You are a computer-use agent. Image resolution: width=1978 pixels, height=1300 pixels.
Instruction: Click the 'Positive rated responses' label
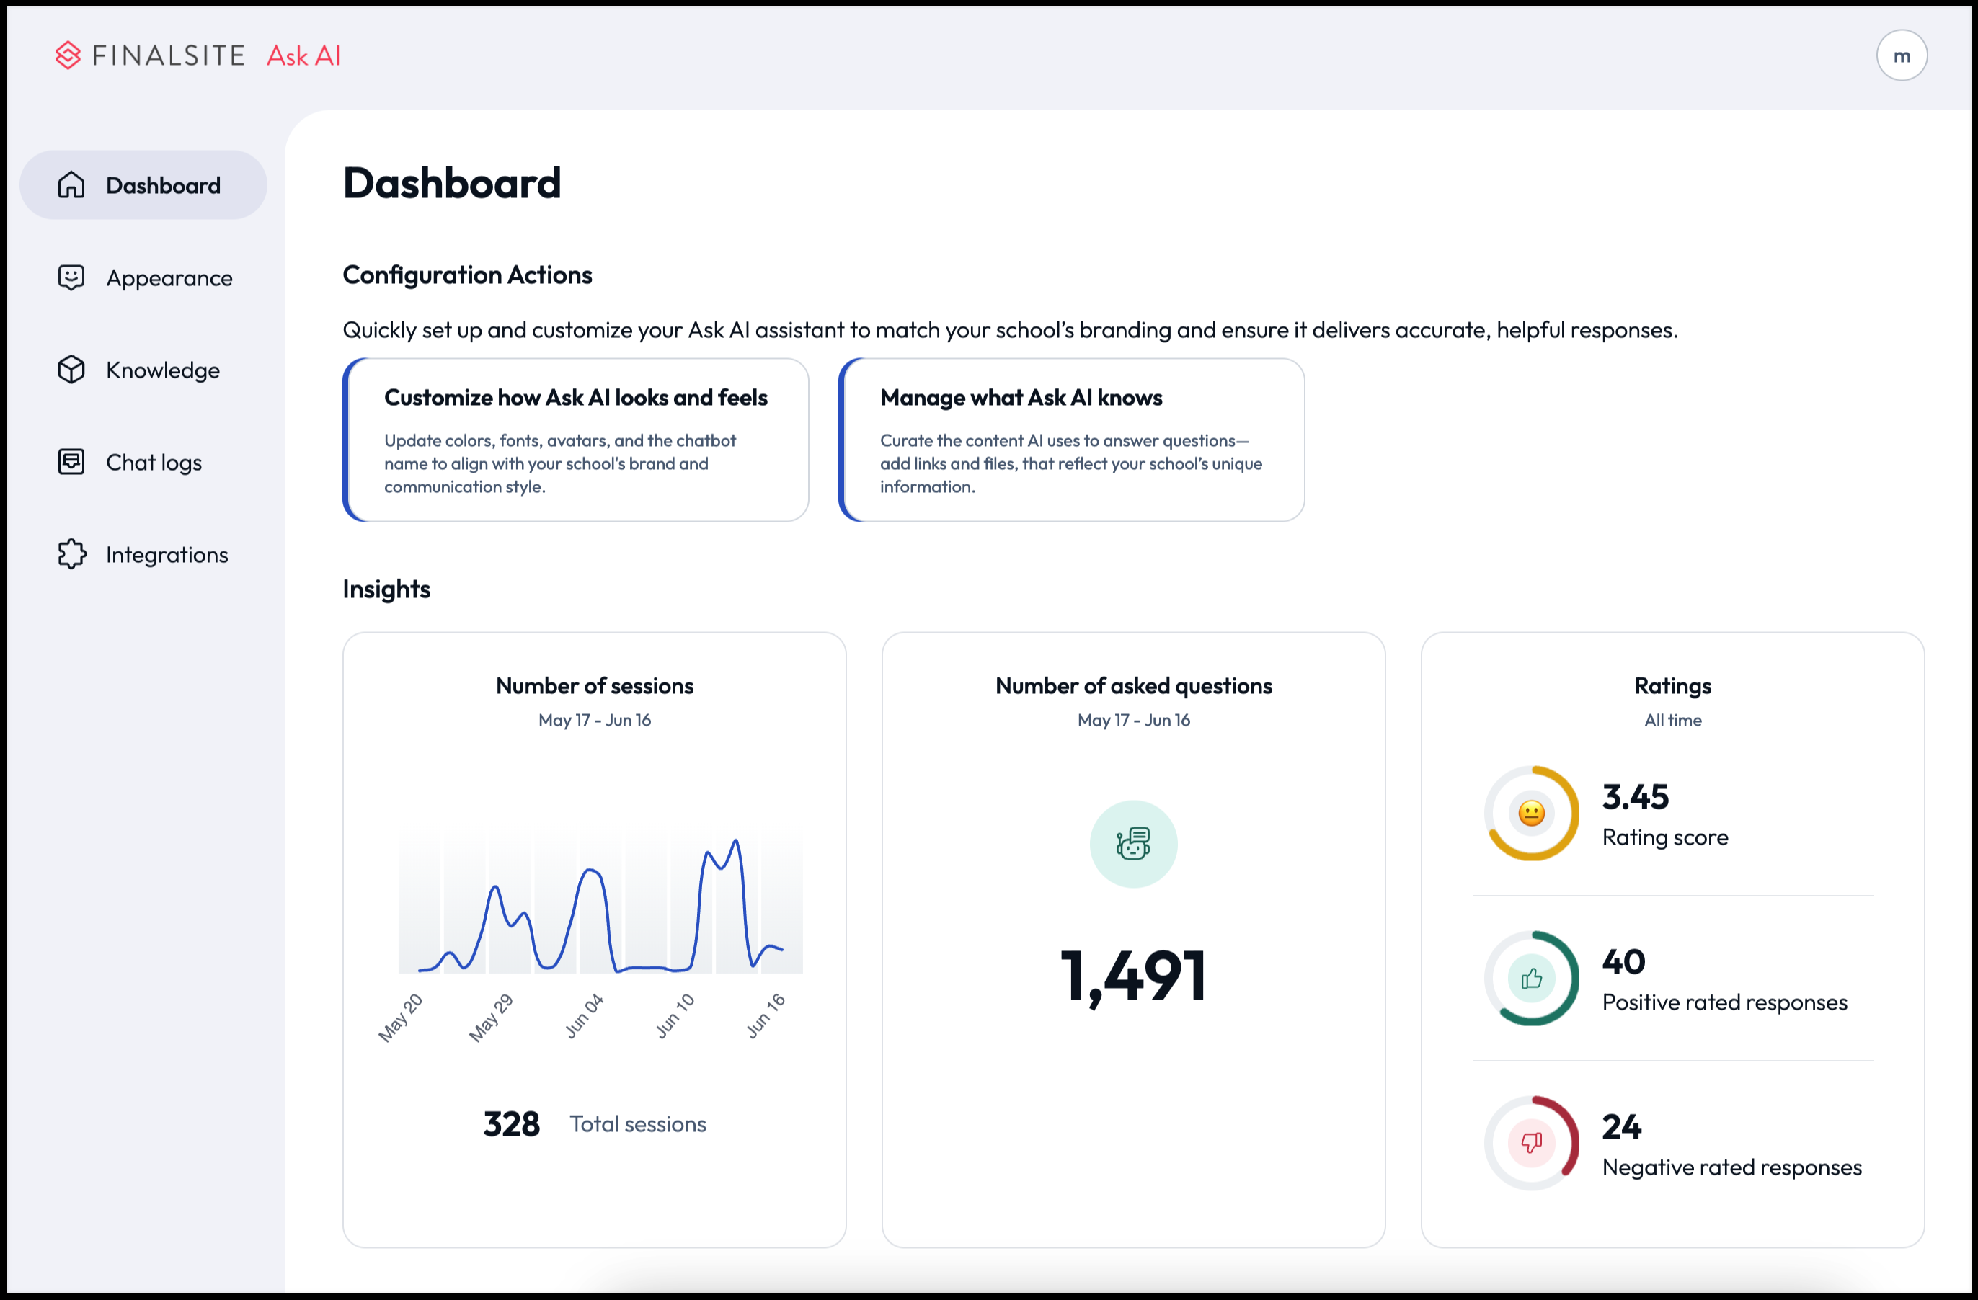pyautogui.click(x=1726, y=1002)
